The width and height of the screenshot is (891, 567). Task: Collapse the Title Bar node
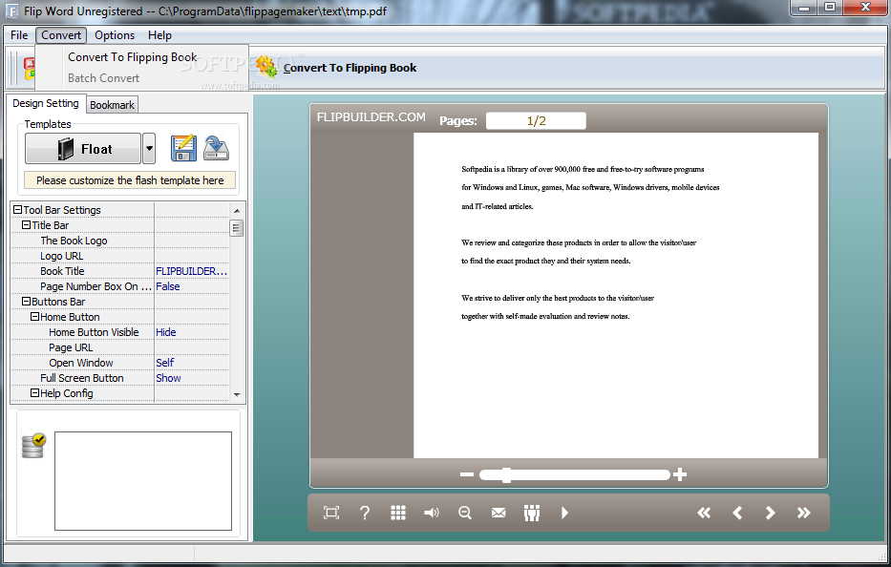coord(26,225)
